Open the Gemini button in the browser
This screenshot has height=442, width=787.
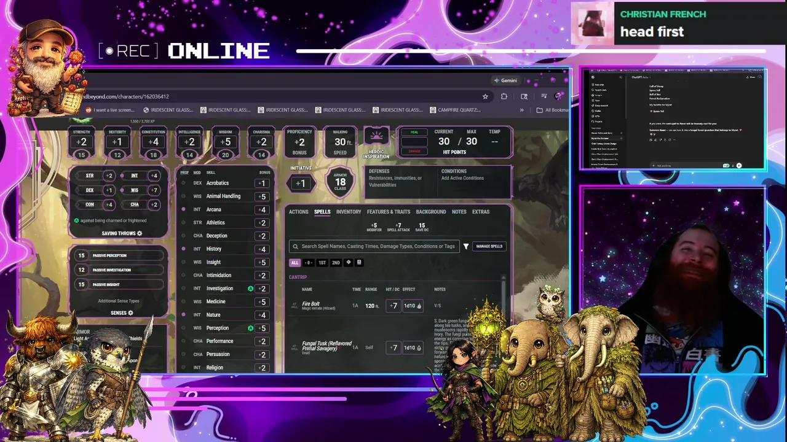point(505,80)
